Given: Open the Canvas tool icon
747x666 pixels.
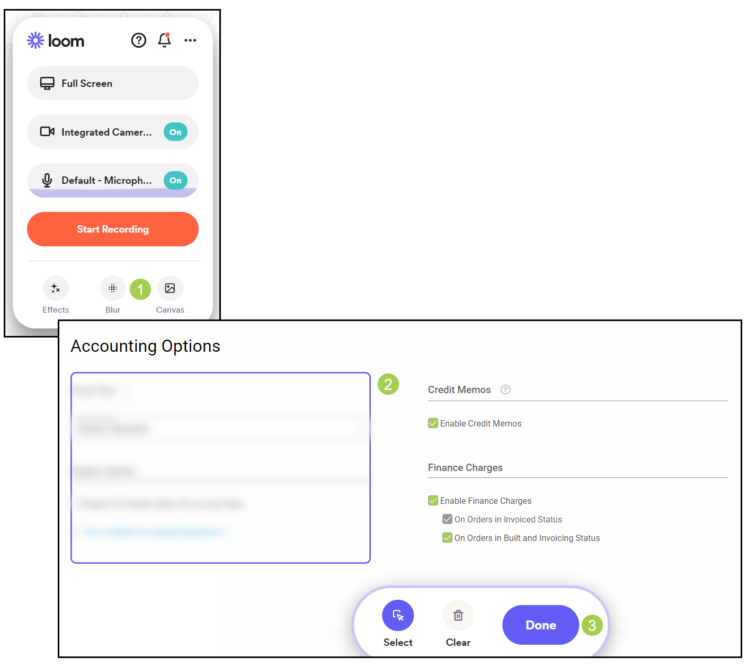Looking at the screenshot, I should [x=170, y=288].
